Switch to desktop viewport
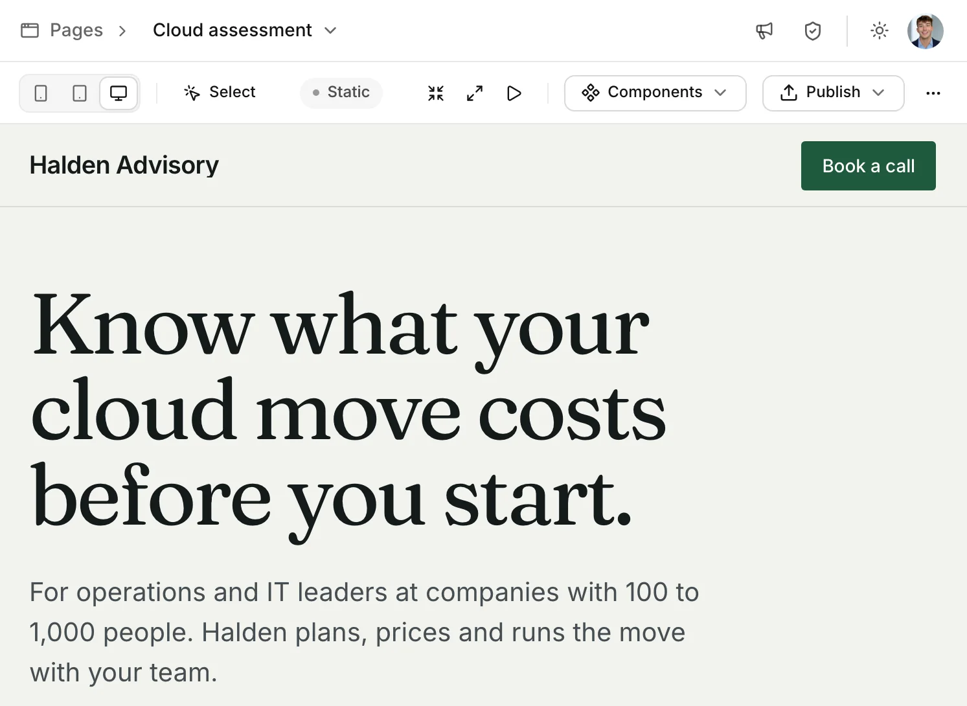The height and width of the screenshot is (706, 967). 119,93
